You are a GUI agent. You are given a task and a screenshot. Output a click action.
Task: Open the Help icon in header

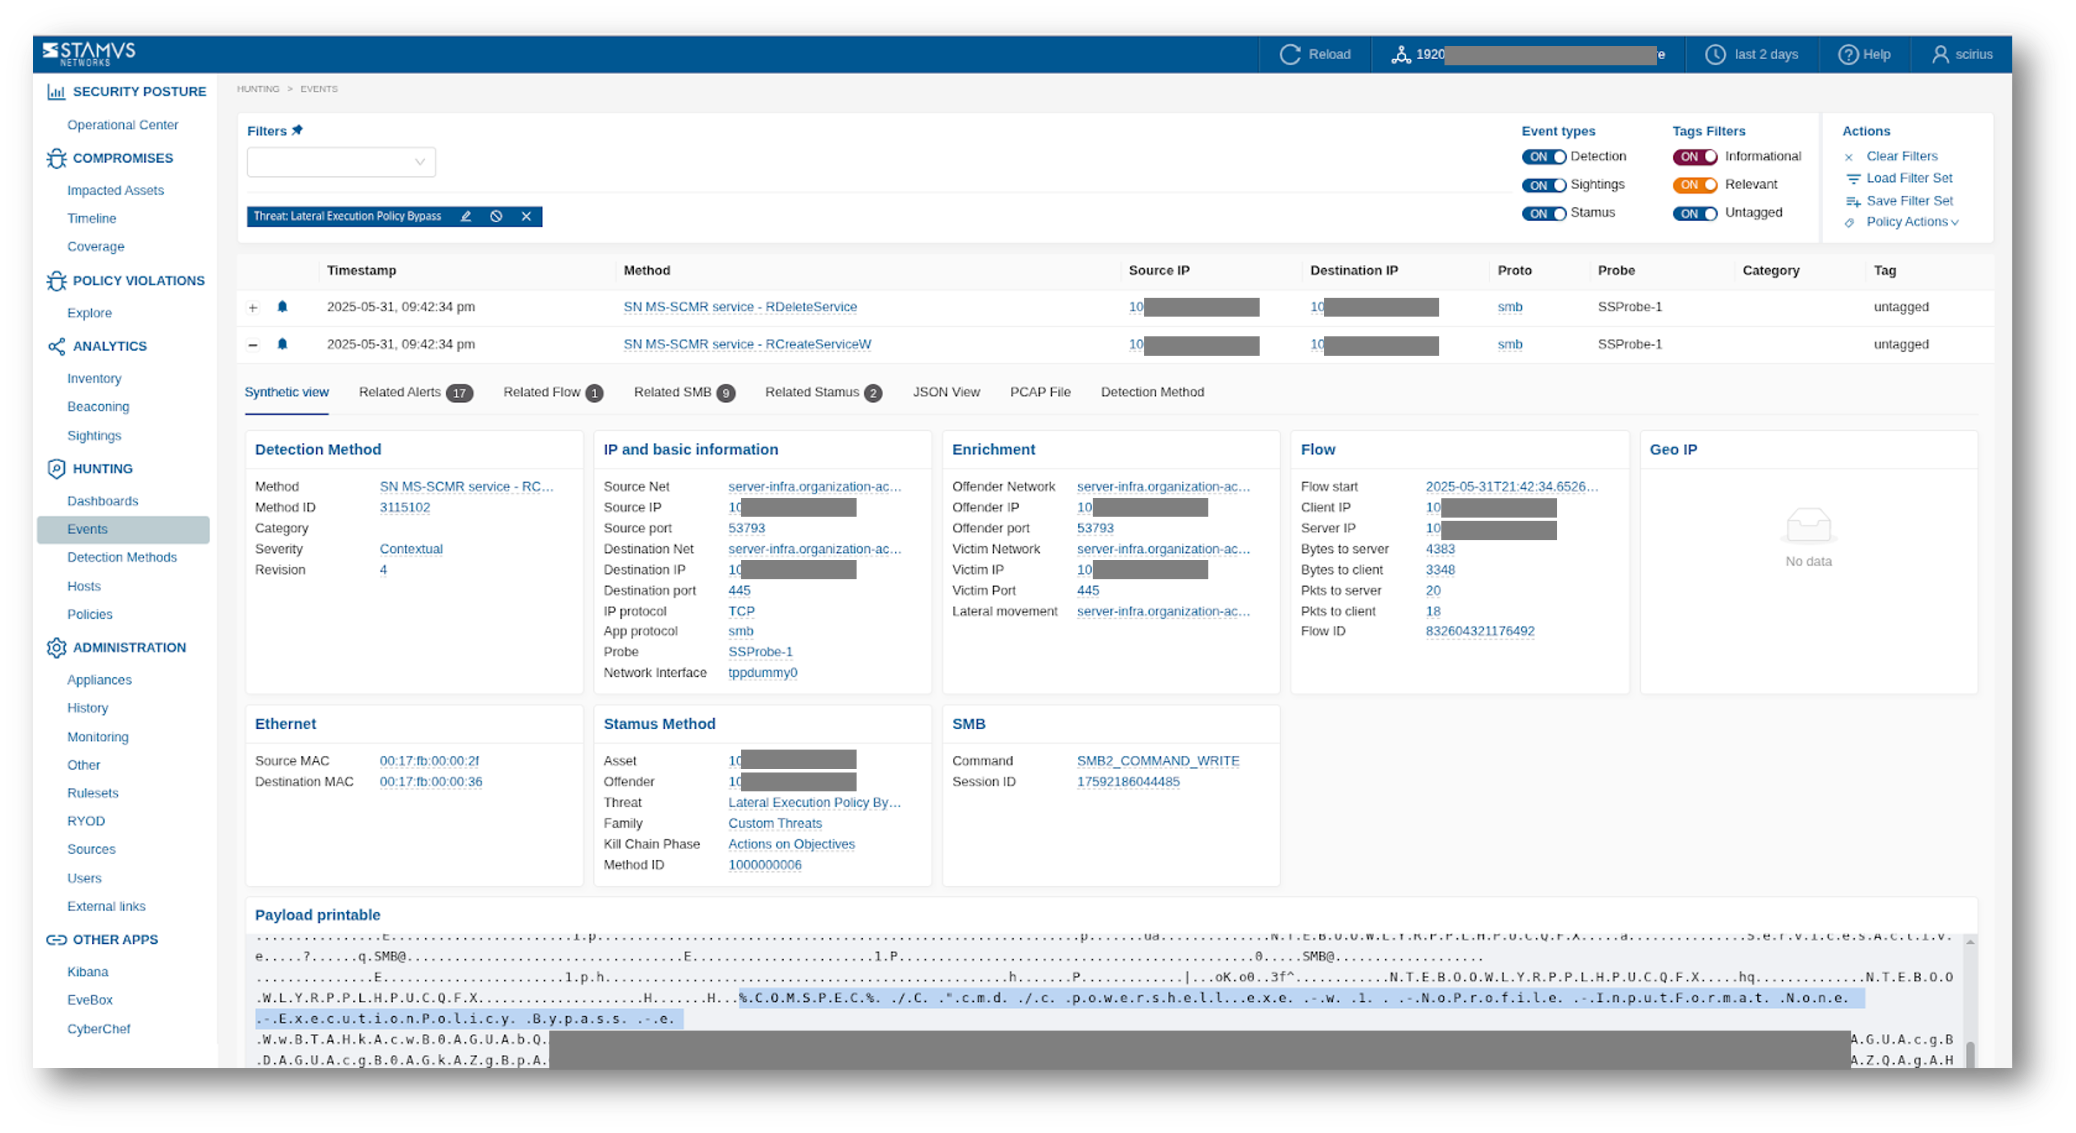pyautogui.click(x=1847, y=54)
